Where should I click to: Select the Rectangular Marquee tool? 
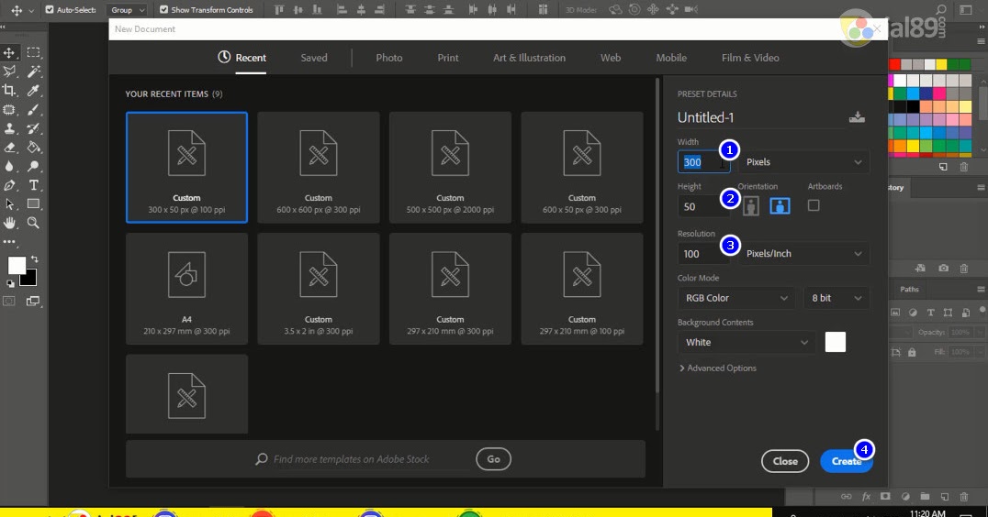coord(33,53)
